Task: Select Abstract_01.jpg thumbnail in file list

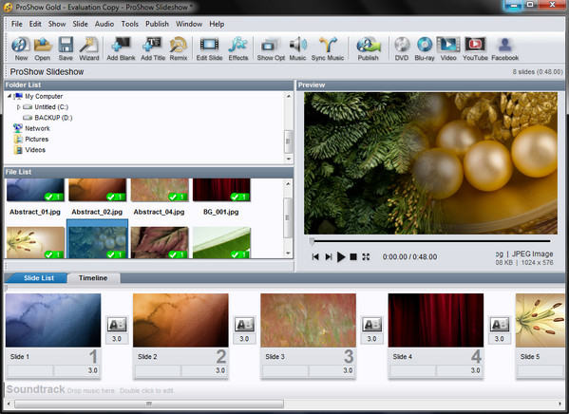Action: pos(35,190)
